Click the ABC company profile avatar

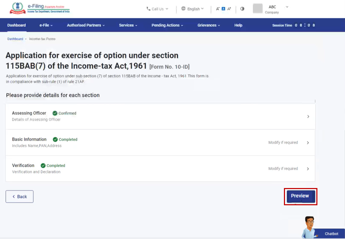[x=258, y=9]
